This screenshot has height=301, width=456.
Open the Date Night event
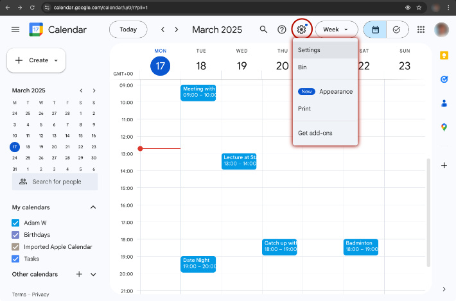[198, 264]
